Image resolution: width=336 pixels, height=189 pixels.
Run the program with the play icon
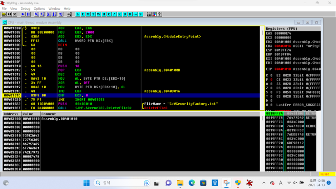pos(23,14)
